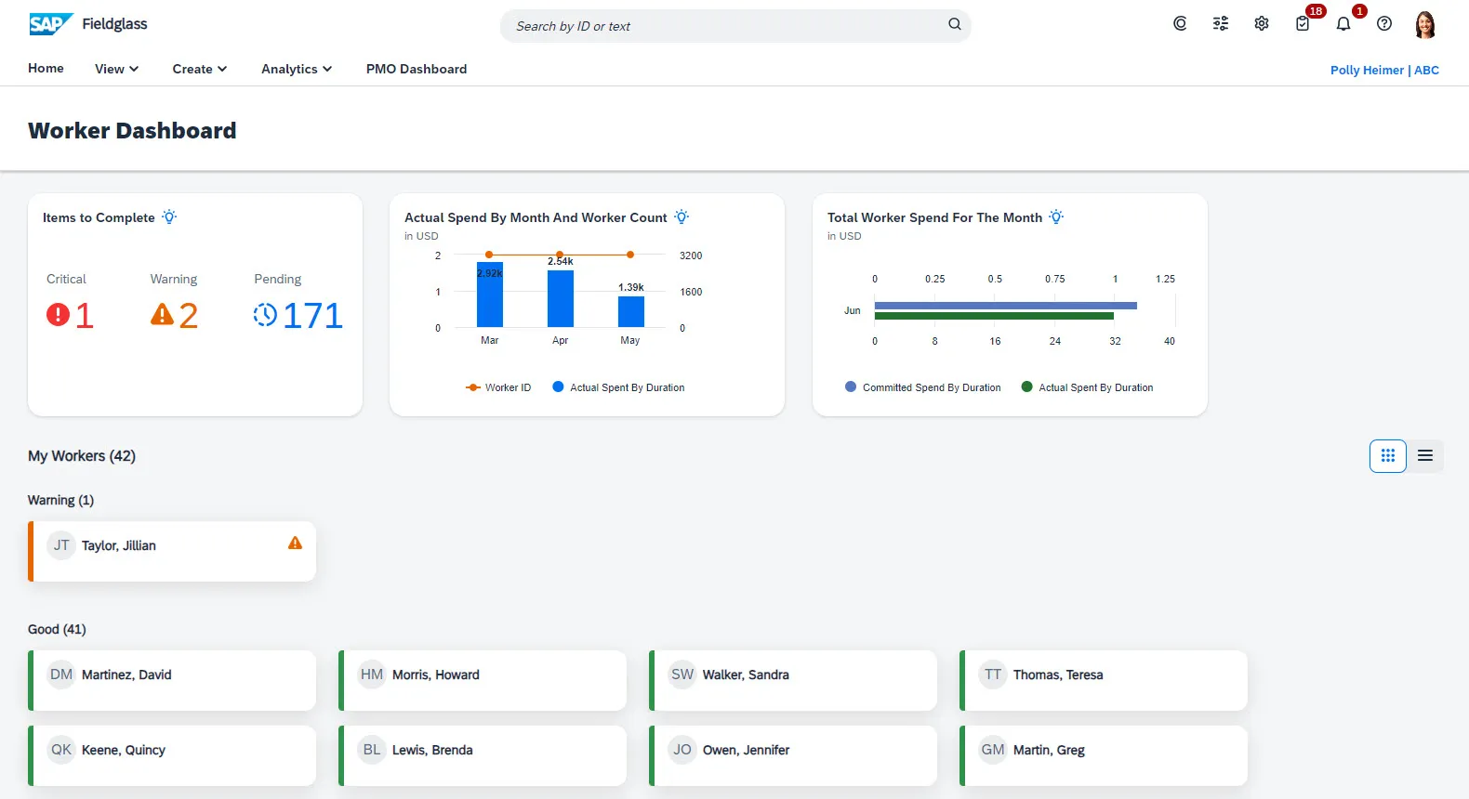Open Owen, Jennifer worker card
This screenshot has width=1469, height=799.
[x=793, y=755]
